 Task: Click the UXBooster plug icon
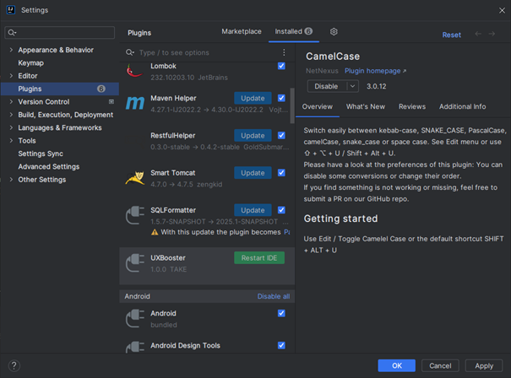(x=135, y=262)
